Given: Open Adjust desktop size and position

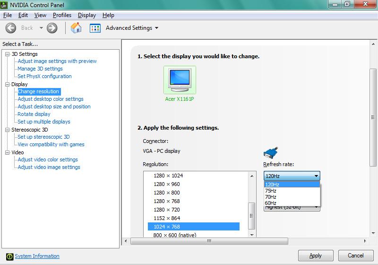Looking at the screenshot, I should pyautogui.click(x=54, y=106).
